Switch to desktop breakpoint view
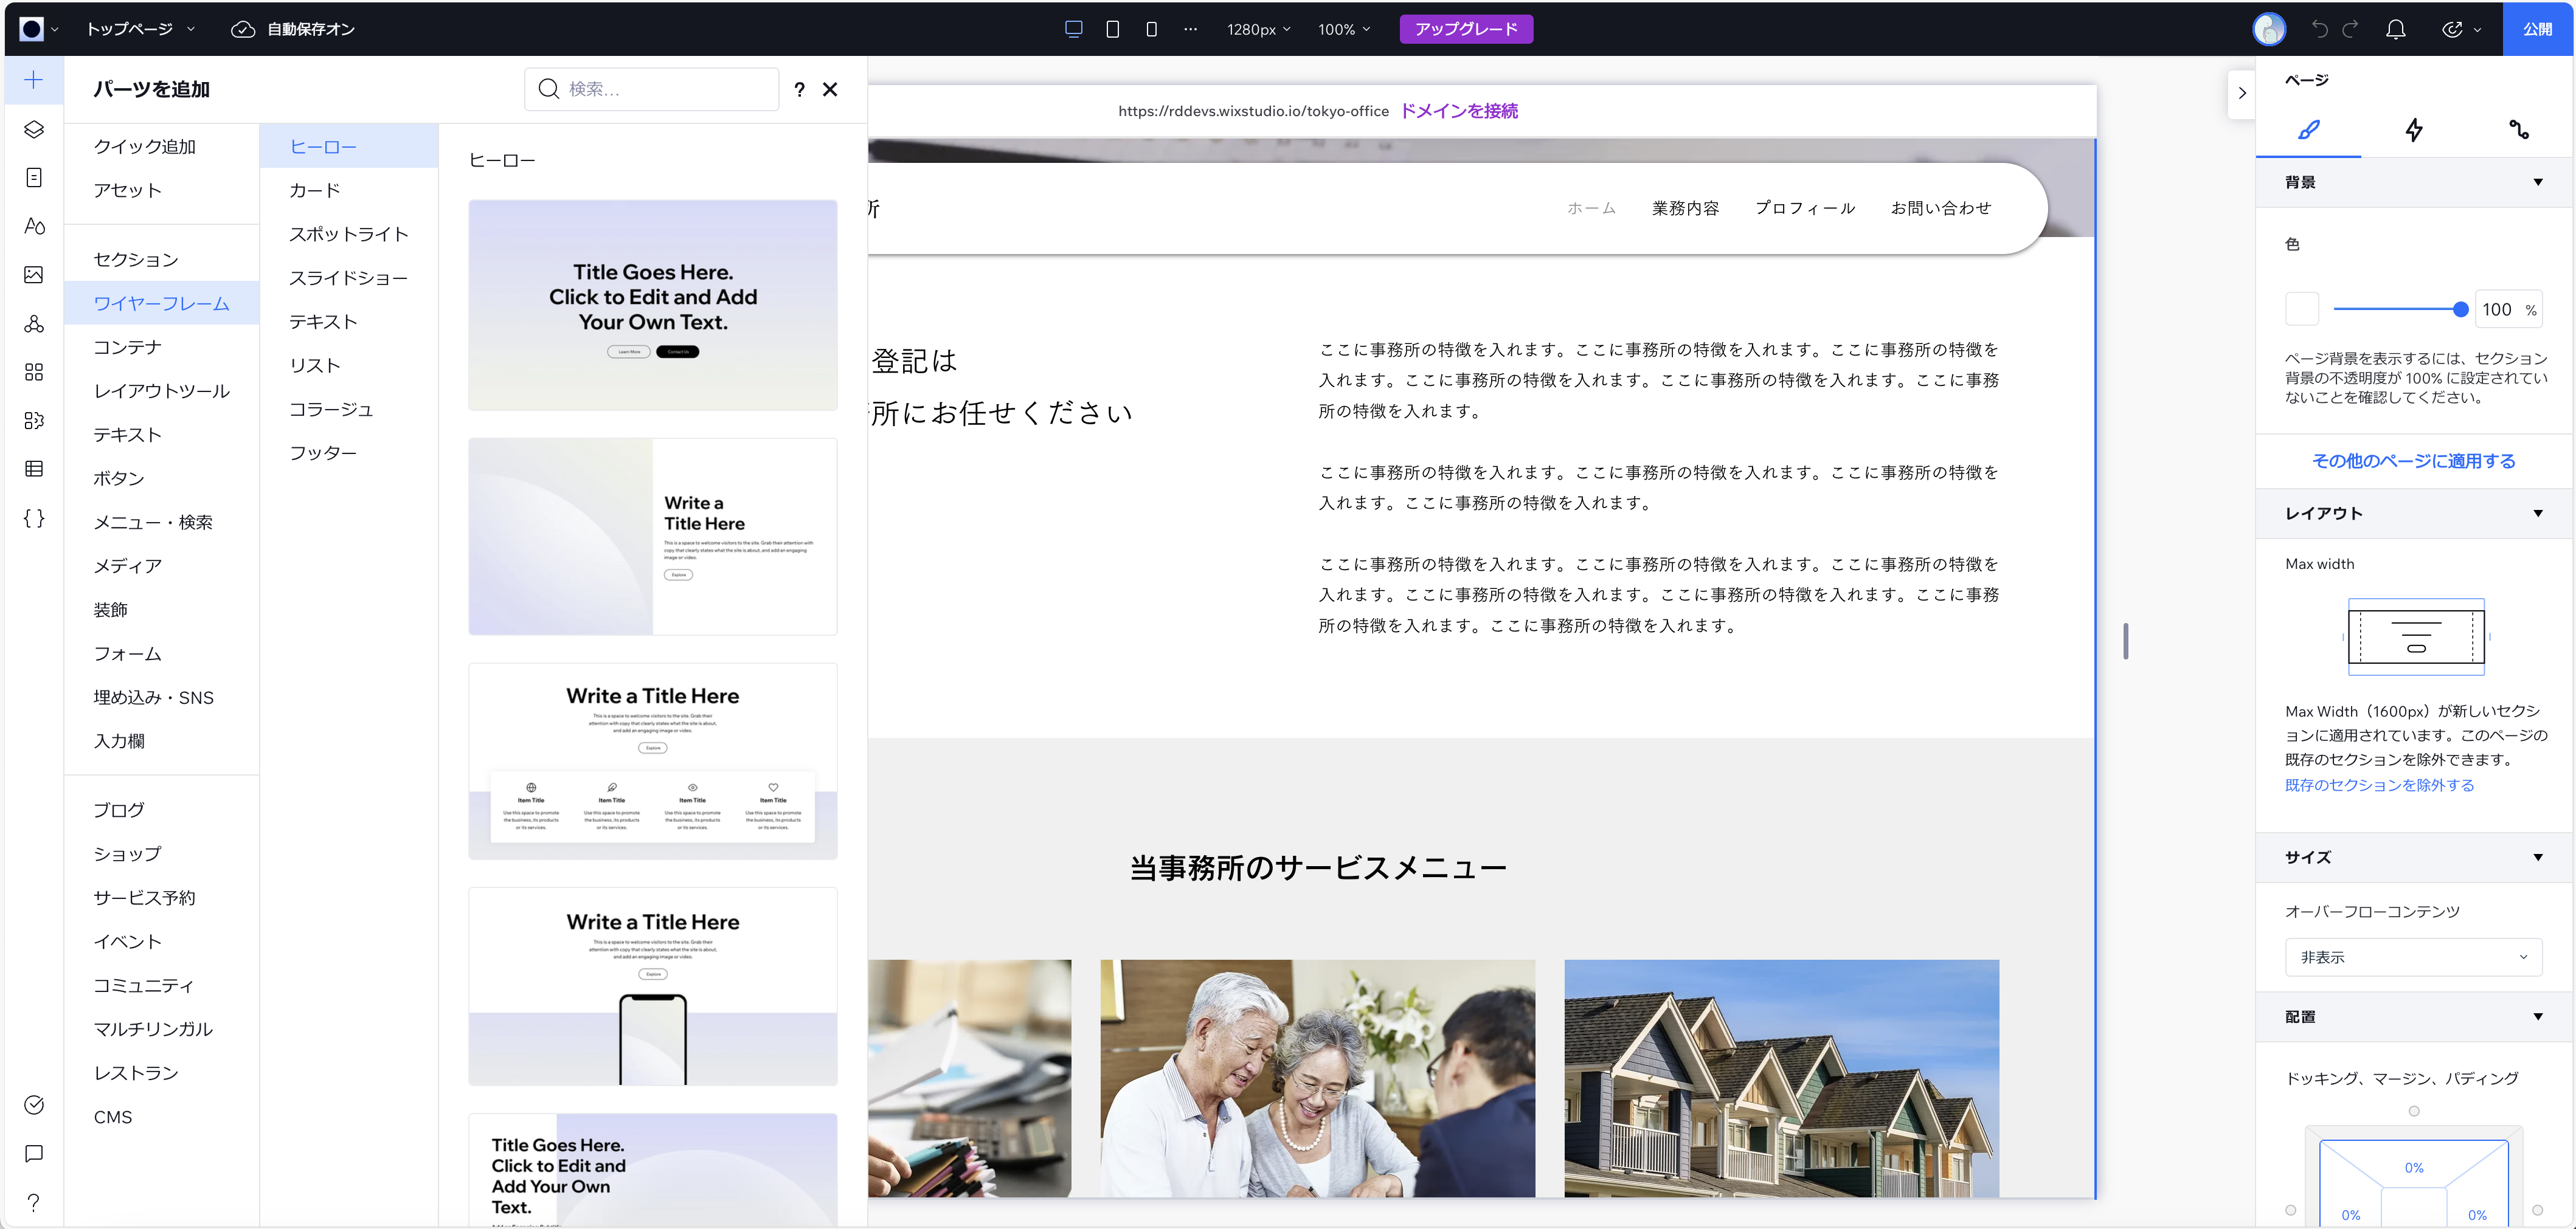The image size is (2576, 1229). tap(1074, 29)
